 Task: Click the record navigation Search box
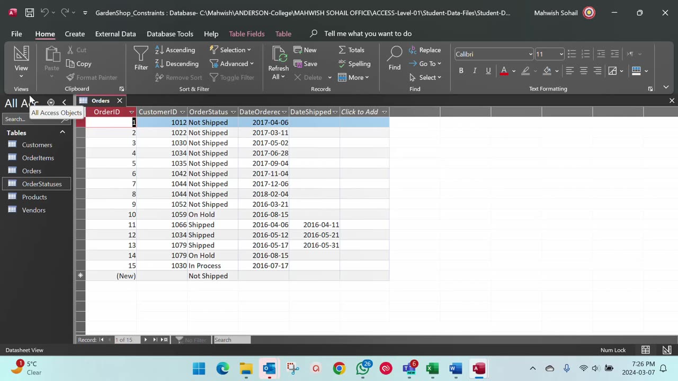(231, 340)
